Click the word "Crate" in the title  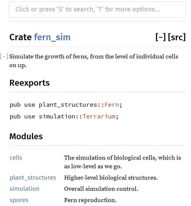[x=20, y=37]
